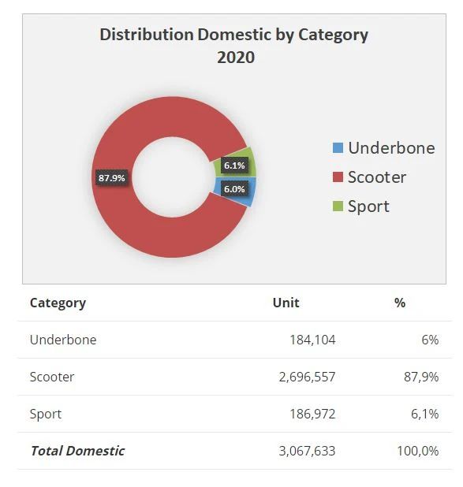Click the blue Underbone legend swatch
Image resolution: width=463 pixels, height=487 pixels.
pyautogui.click(x=338, y=148)
